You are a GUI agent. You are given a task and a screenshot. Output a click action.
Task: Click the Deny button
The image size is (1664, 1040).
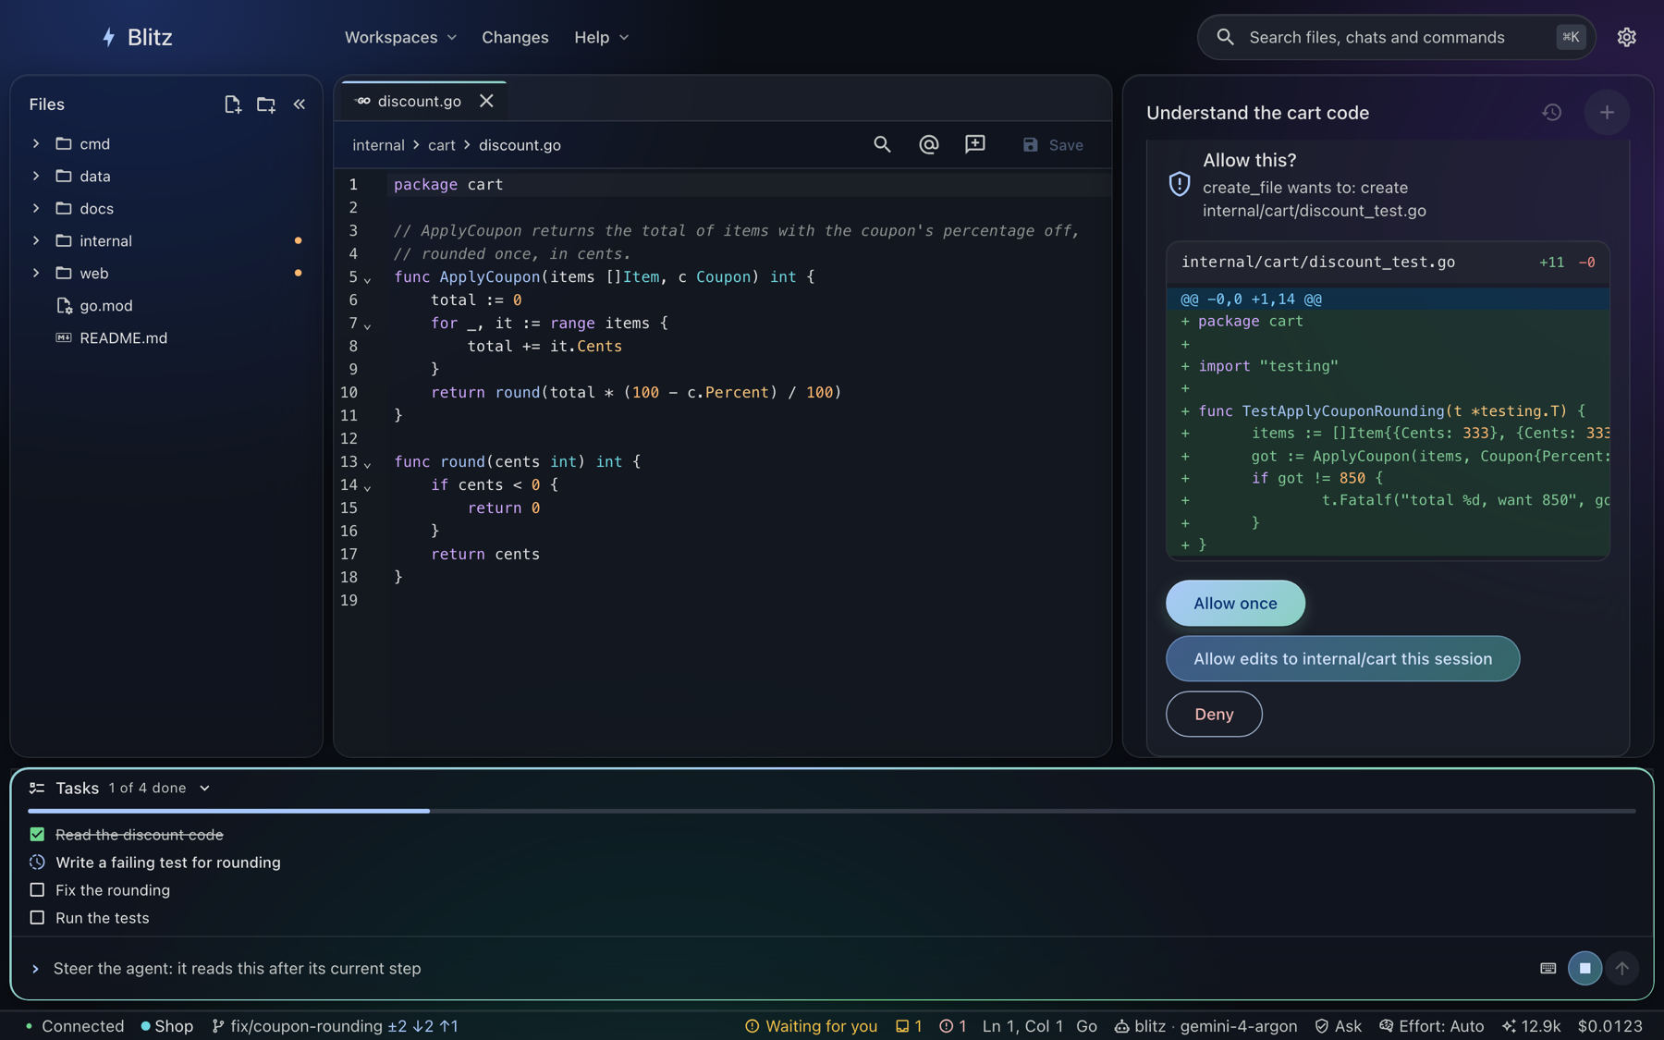tap(1214, 715)
